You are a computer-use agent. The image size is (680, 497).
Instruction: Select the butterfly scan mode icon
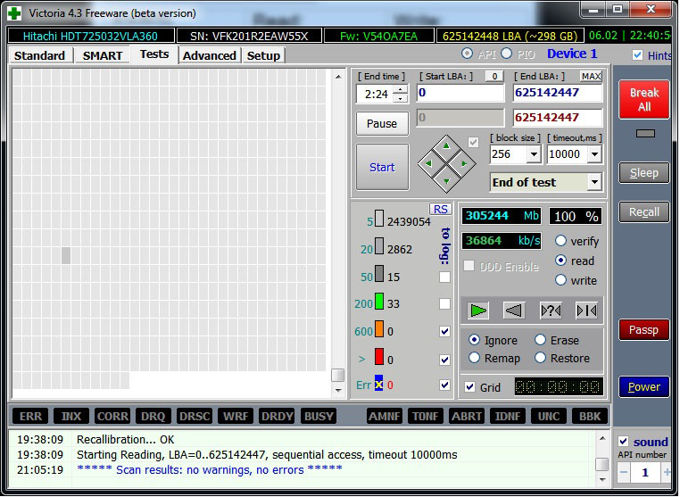click(x=587, y=311)
